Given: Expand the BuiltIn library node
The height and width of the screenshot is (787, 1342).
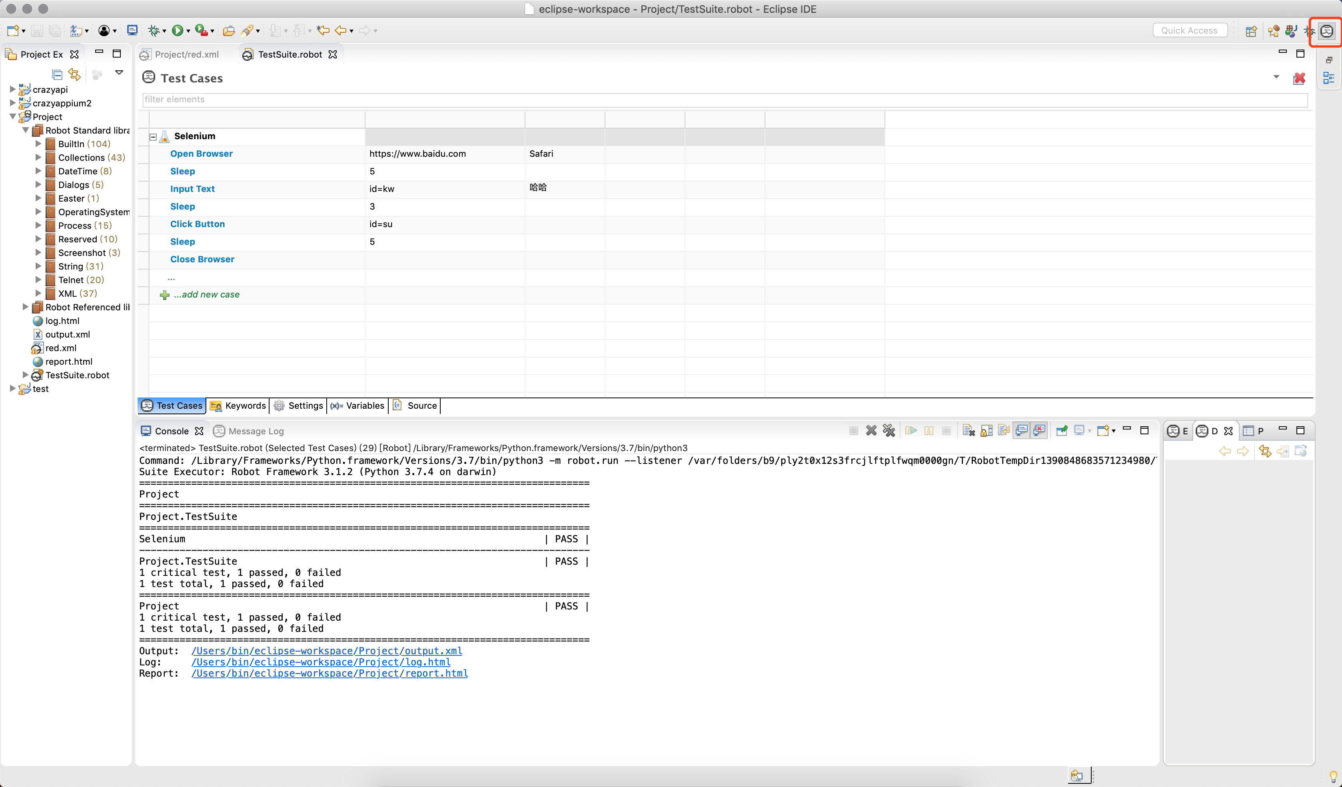Looking at the screenshot, I should (38, 144).
